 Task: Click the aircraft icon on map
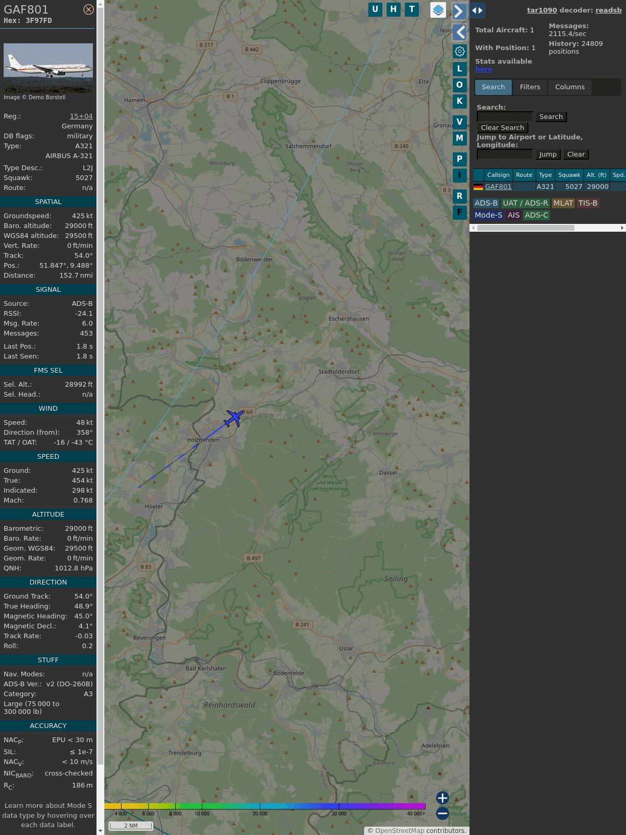tap(233, 418)
